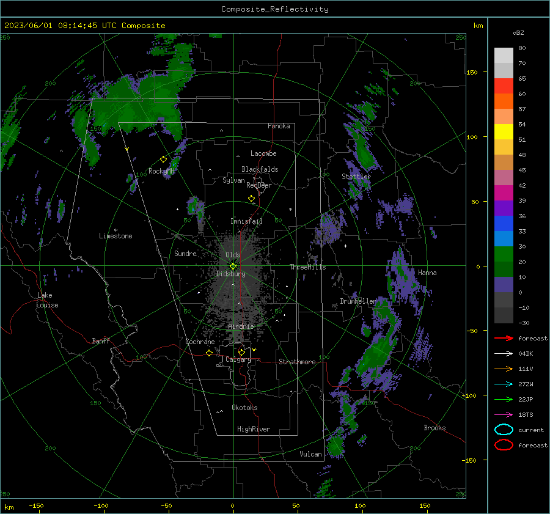Click the Lacombe city label

point(263,153)
